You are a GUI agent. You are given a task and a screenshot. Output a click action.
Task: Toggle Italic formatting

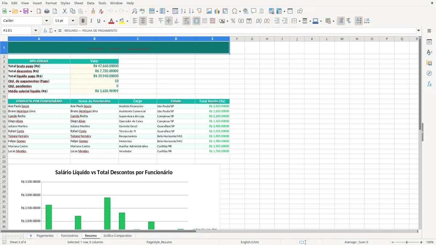pyautogui.click(x=91, y=21)
